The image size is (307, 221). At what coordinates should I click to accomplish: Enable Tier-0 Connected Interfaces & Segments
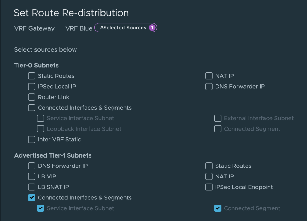pyautogui.click(x=32, y=108)
